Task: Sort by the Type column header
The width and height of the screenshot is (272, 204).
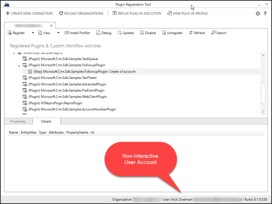Action: tap(42, 133)
